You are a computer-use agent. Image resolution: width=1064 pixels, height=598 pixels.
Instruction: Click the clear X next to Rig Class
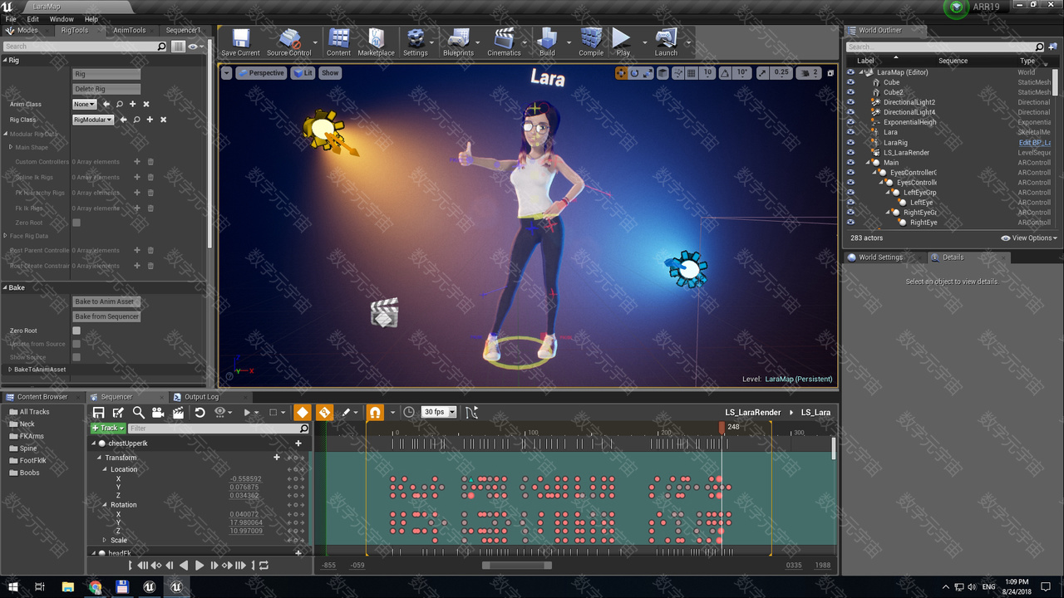tap(163, 120)
